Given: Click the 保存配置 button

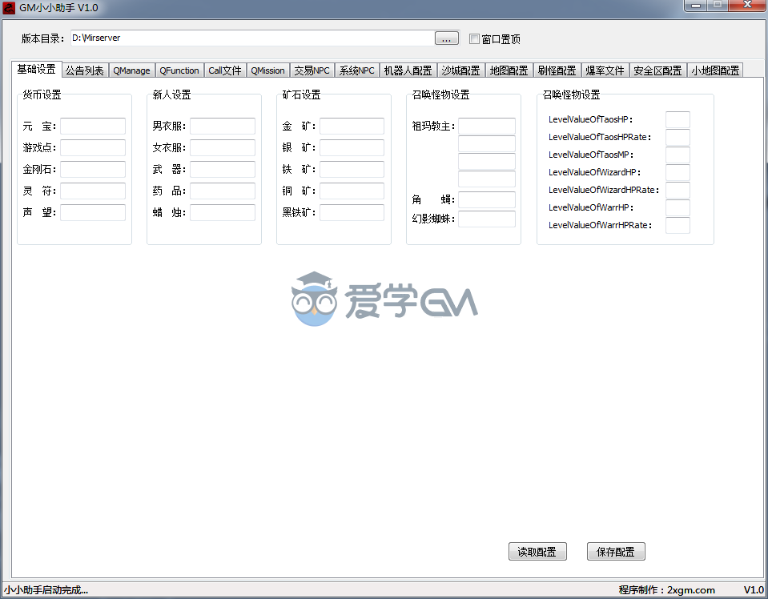Looking at the screenshot, I should pos(616,552).
